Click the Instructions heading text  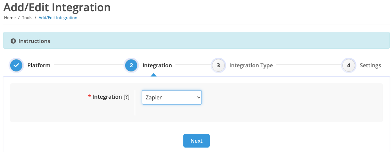pyautogui.click(x=34, y=41)
